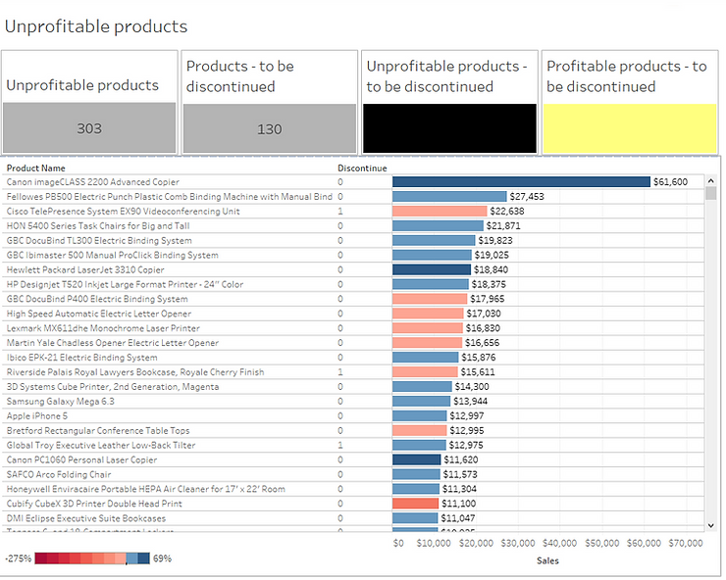Click Lexmark MX611dhe Monochrome Laser Printer

tap(103, 328)
